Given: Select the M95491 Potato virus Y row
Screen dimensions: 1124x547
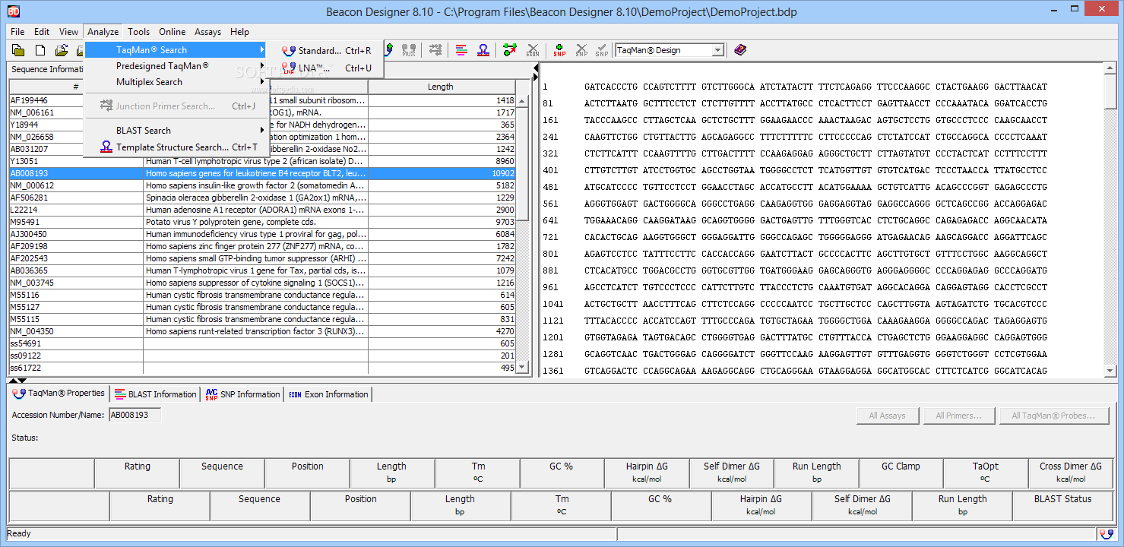Looking at the screenshot, I should [x=262, y=222].
